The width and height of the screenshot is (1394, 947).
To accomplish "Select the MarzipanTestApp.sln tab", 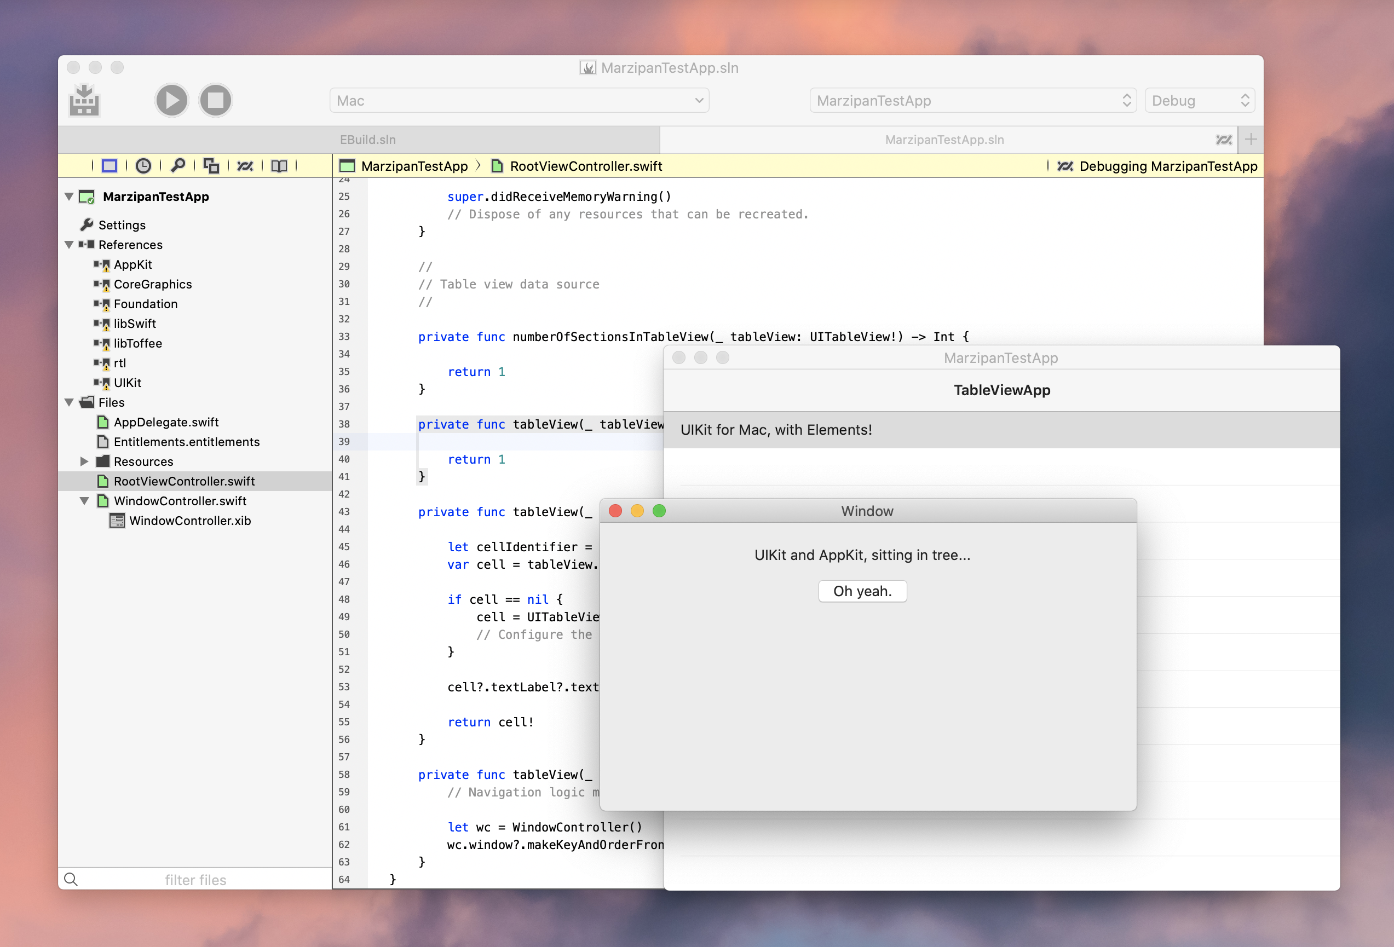I will pos(944,140).
